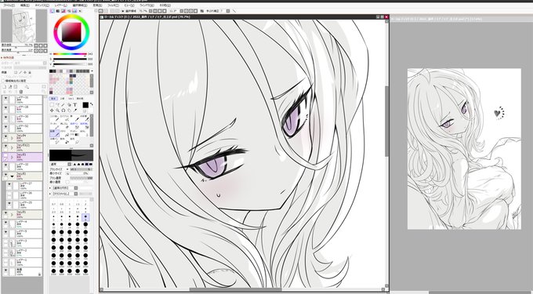Expand the フォルダ1 folder
The height and width of the screenshot is (294, 533).
(x=12, y=215)
